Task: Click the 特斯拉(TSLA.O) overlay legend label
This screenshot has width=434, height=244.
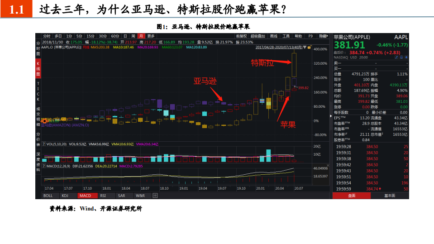Action: pos(54,120)
